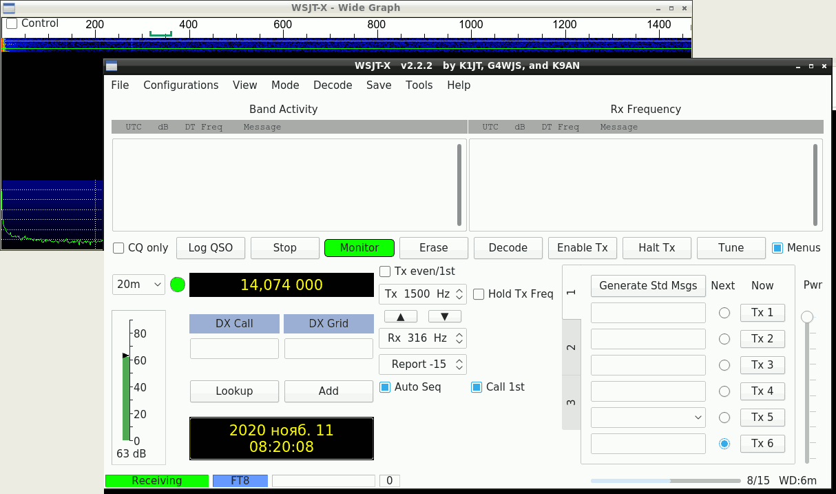Click the down arrow frequency shift button

[x=445, y=316]
